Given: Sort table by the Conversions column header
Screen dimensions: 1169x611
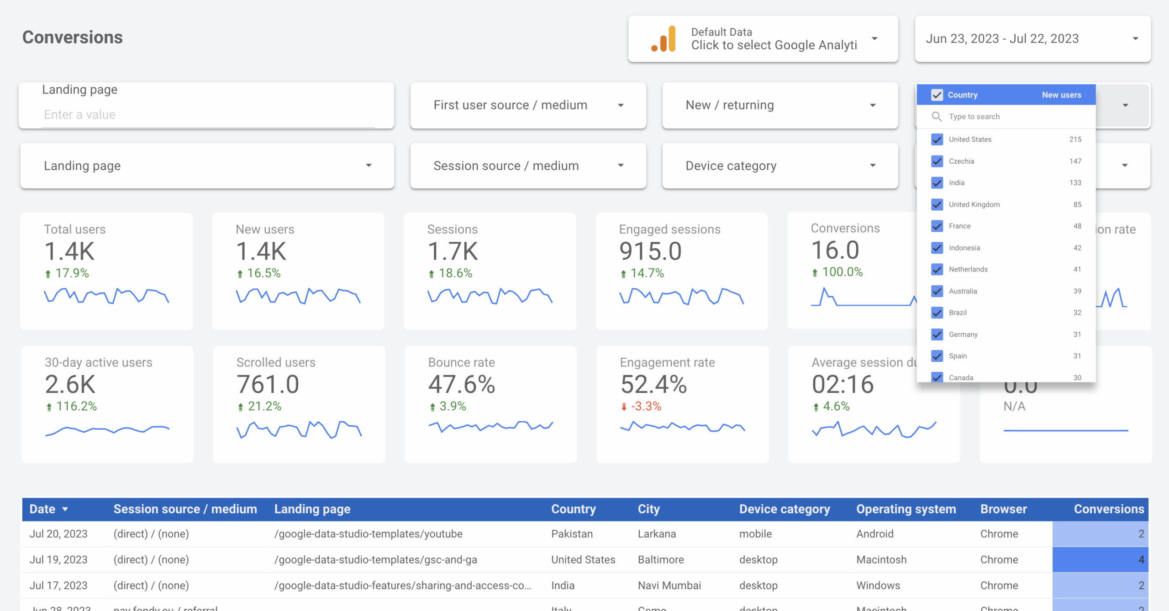Looking at the screenshot, I should (x=1108, y=509).
